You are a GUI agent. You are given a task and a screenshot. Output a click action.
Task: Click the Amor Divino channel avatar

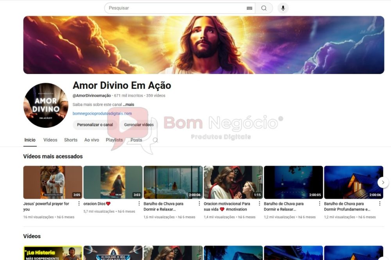(x=46, y=105)
